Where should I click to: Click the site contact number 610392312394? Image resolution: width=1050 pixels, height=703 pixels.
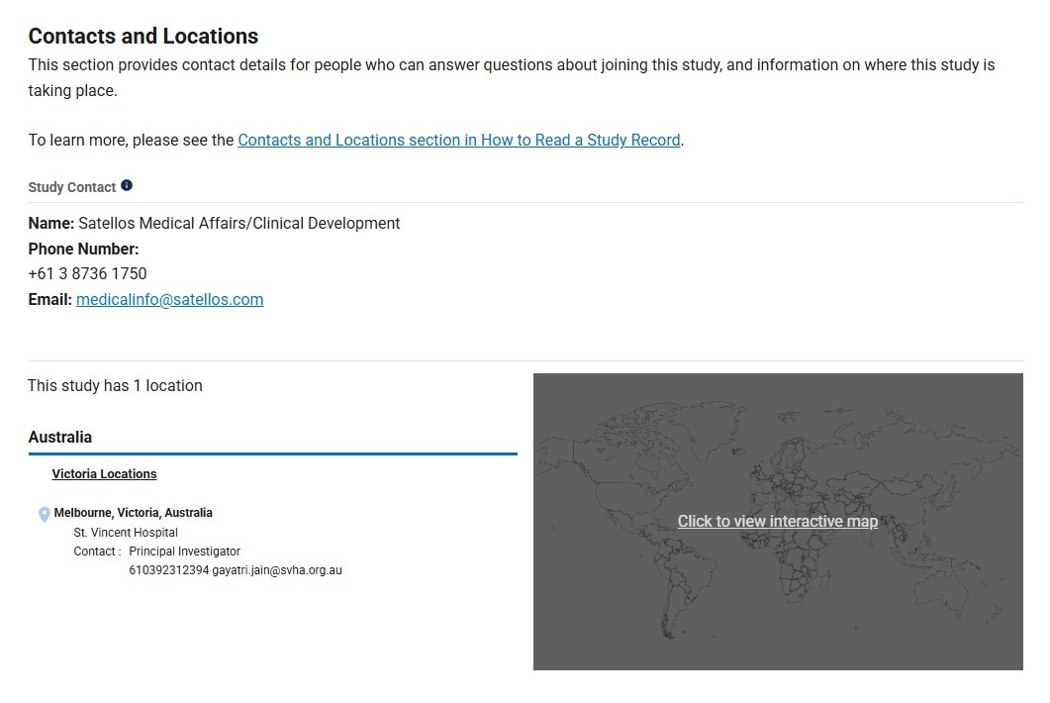pos(168,570)
